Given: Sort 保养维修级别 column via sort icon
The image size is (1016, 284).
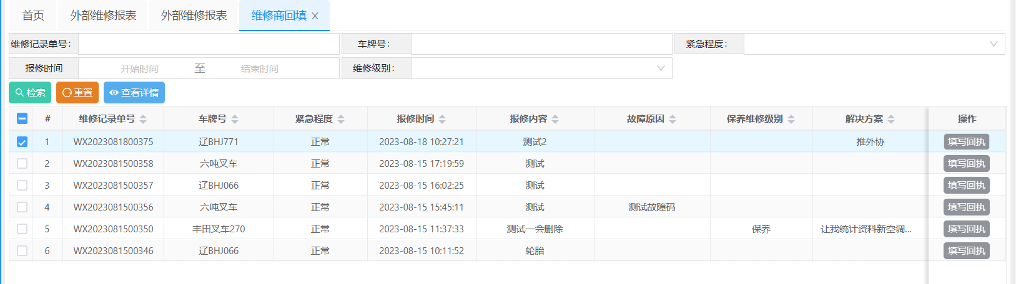Looking at the screenshot, I should (791, 119).
